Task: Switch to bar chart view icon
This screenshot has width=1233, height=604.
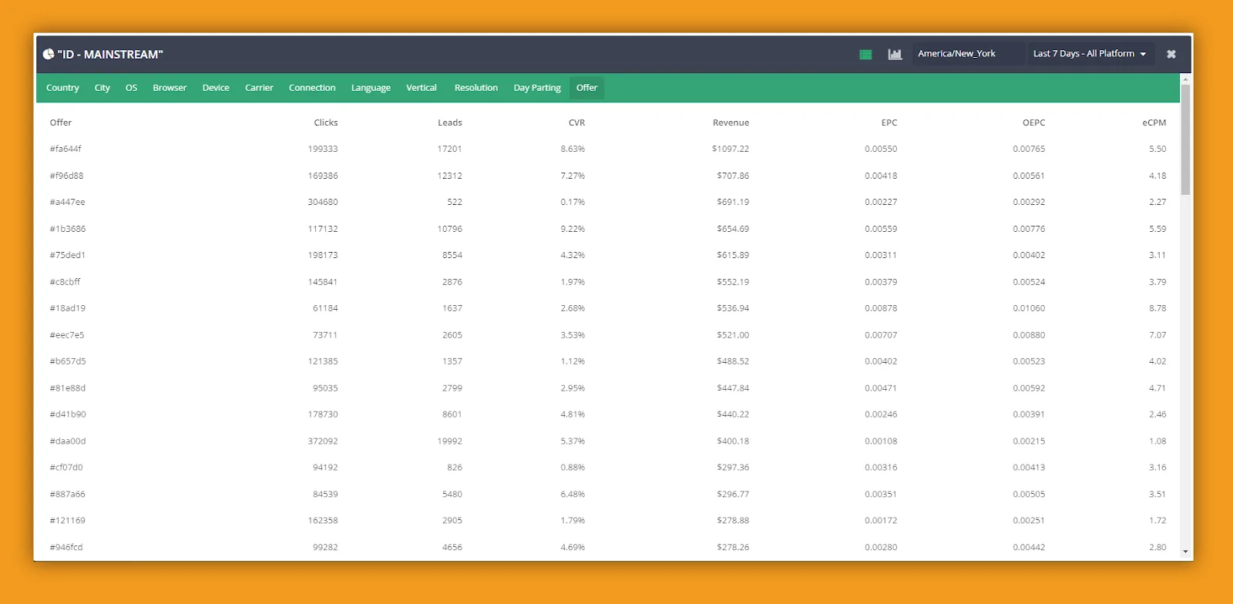Action: (895, 55)
